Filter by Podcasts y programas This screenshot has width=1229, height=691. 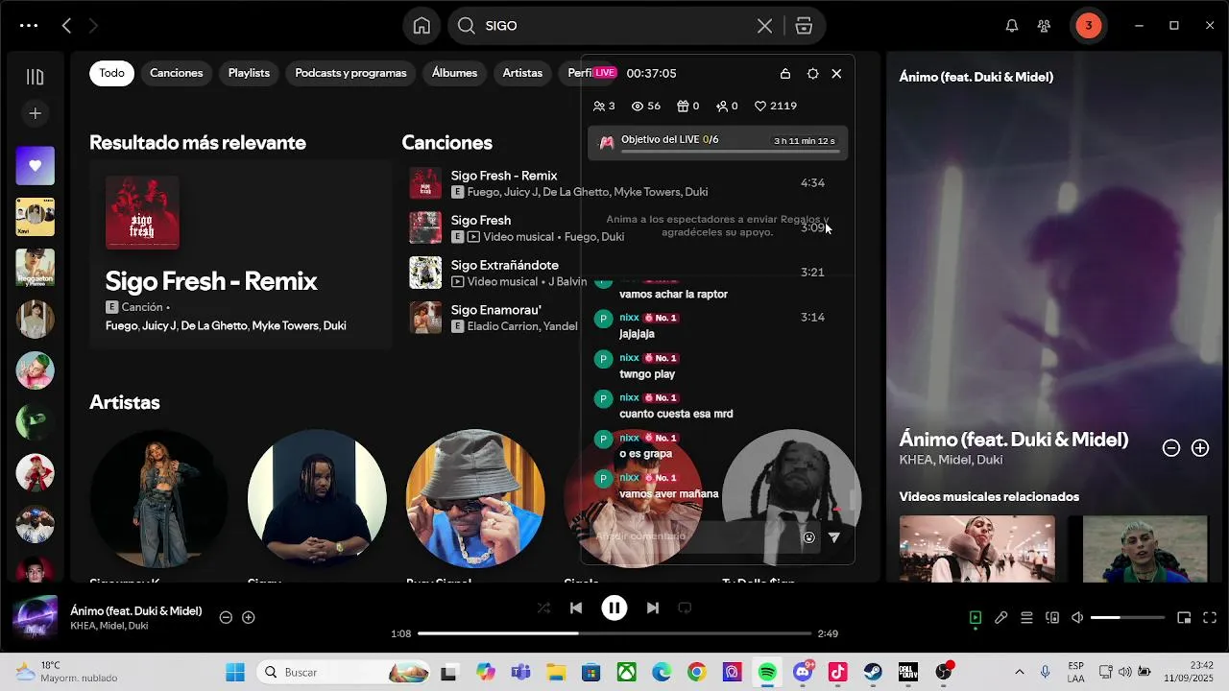click(350, 73)
